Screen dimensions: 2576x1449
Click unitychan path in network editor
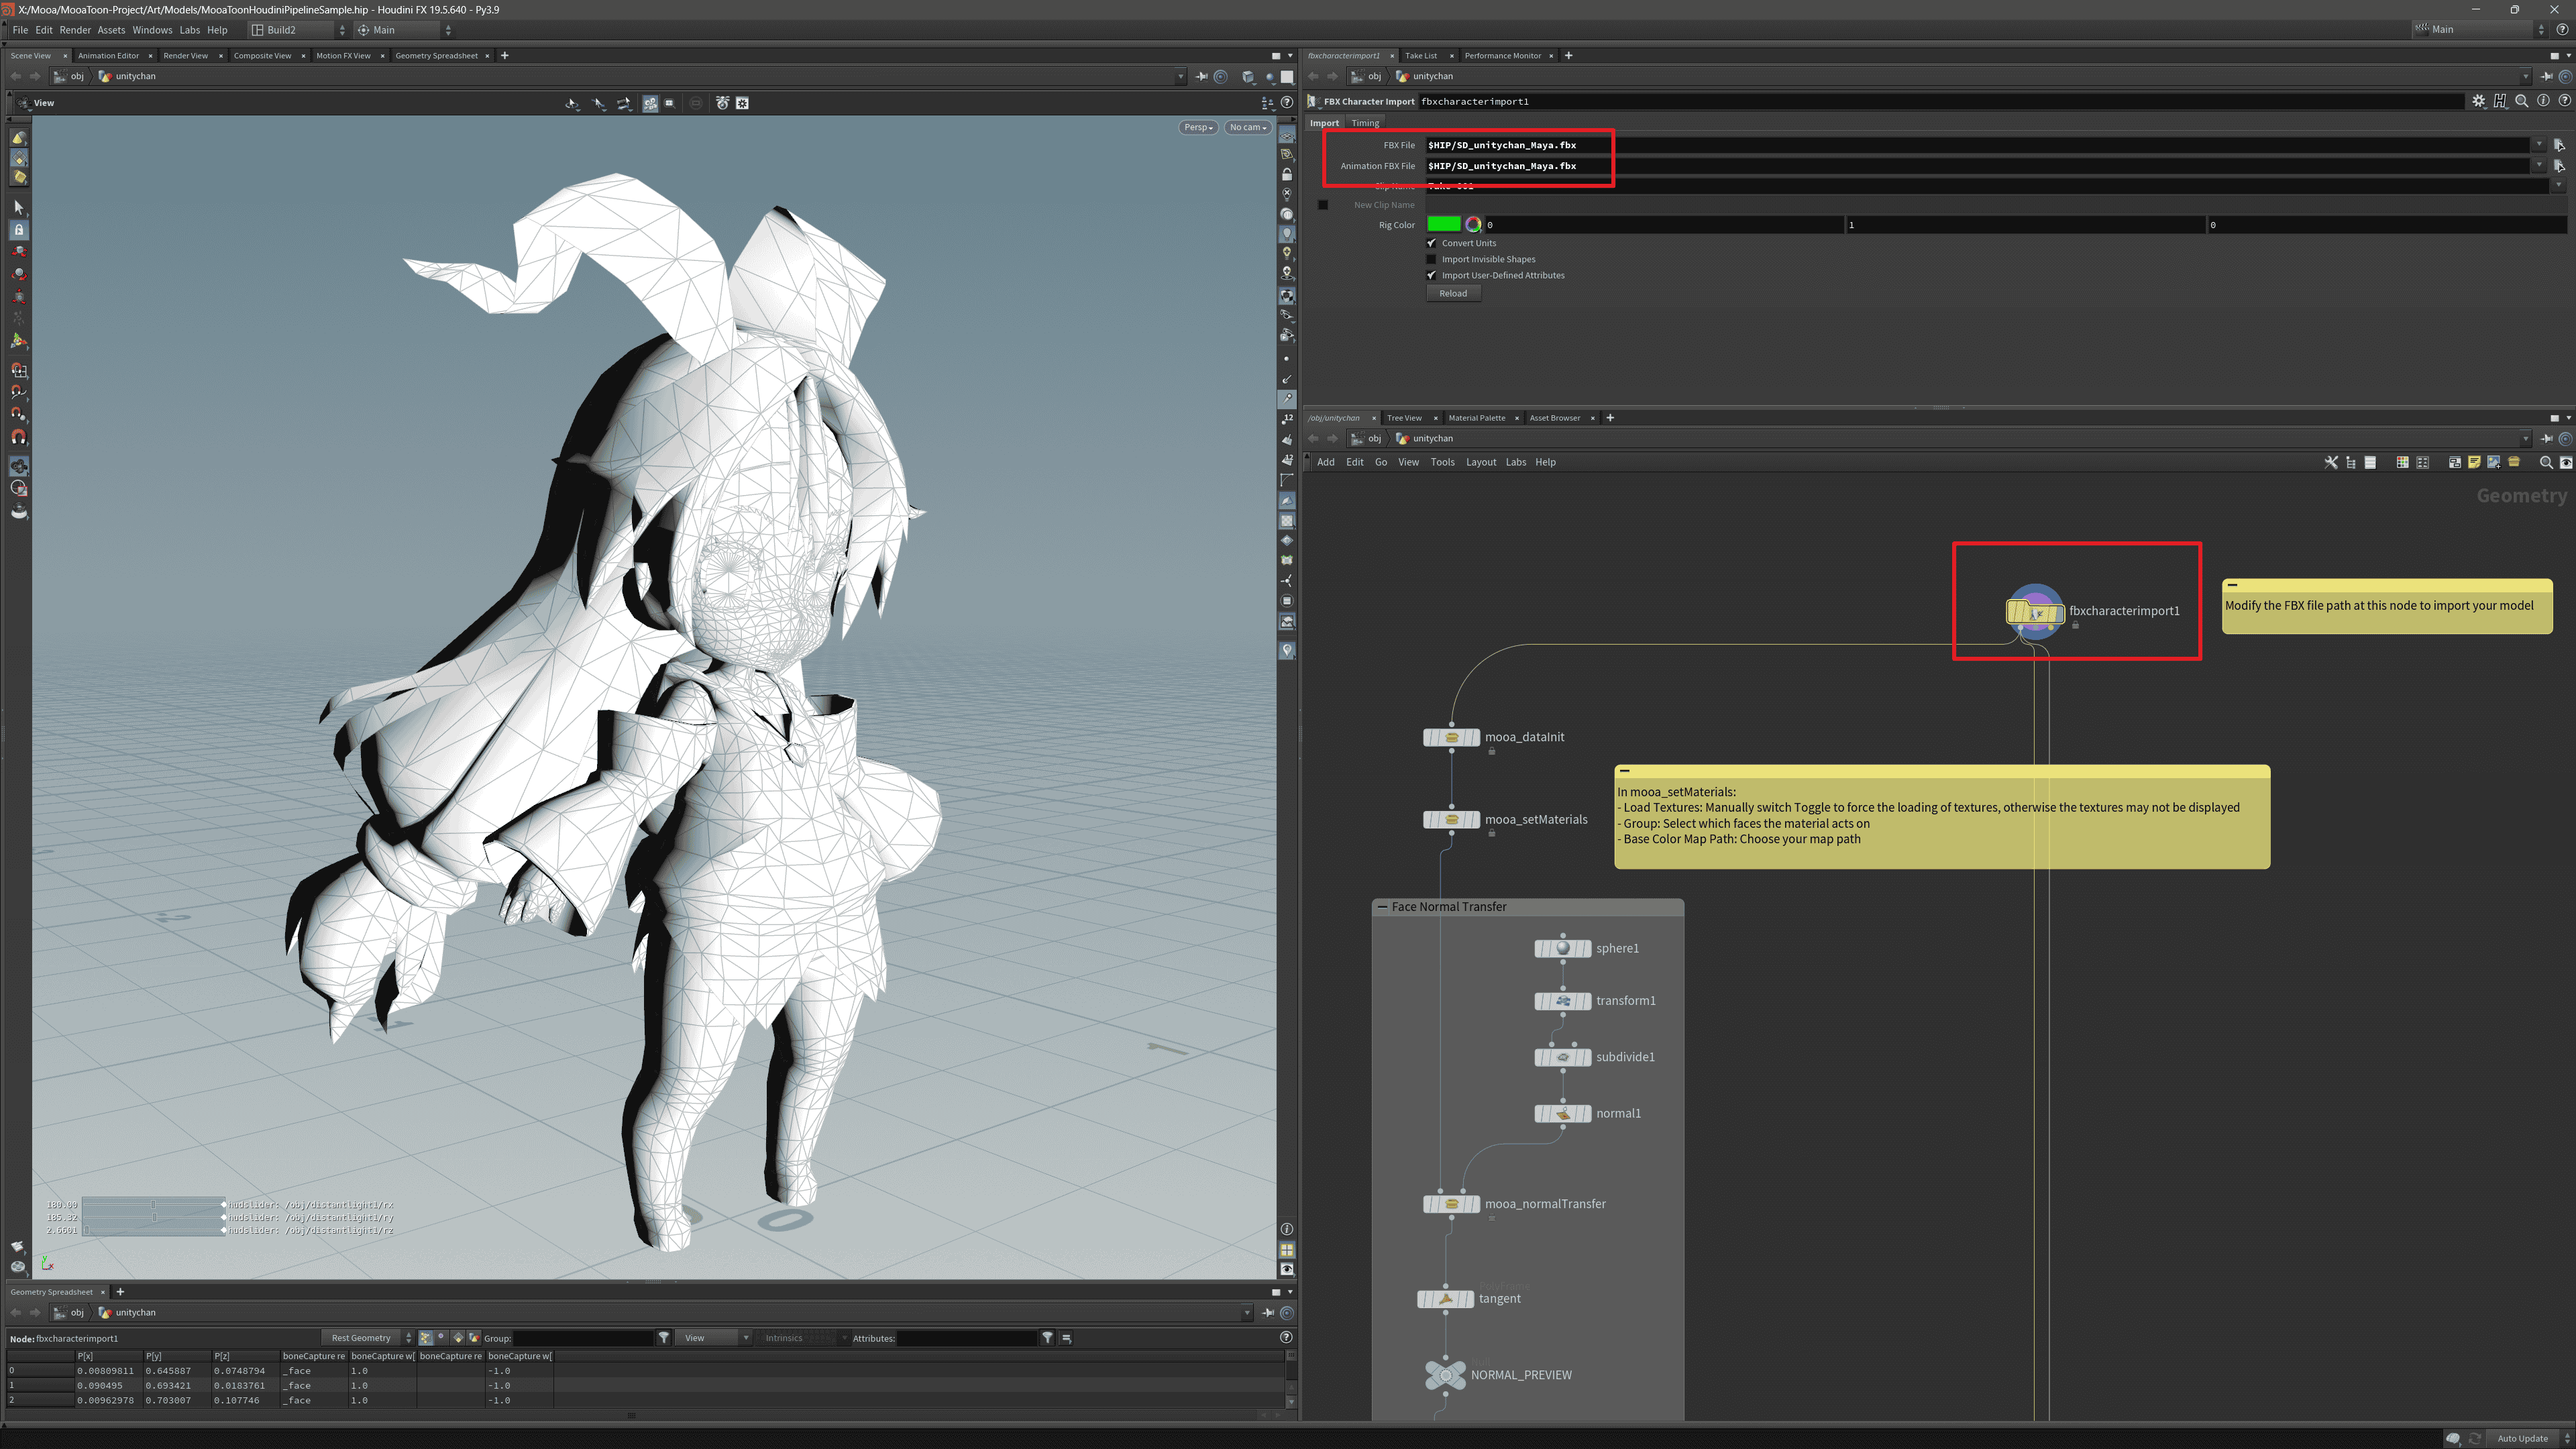[1425, 439]
